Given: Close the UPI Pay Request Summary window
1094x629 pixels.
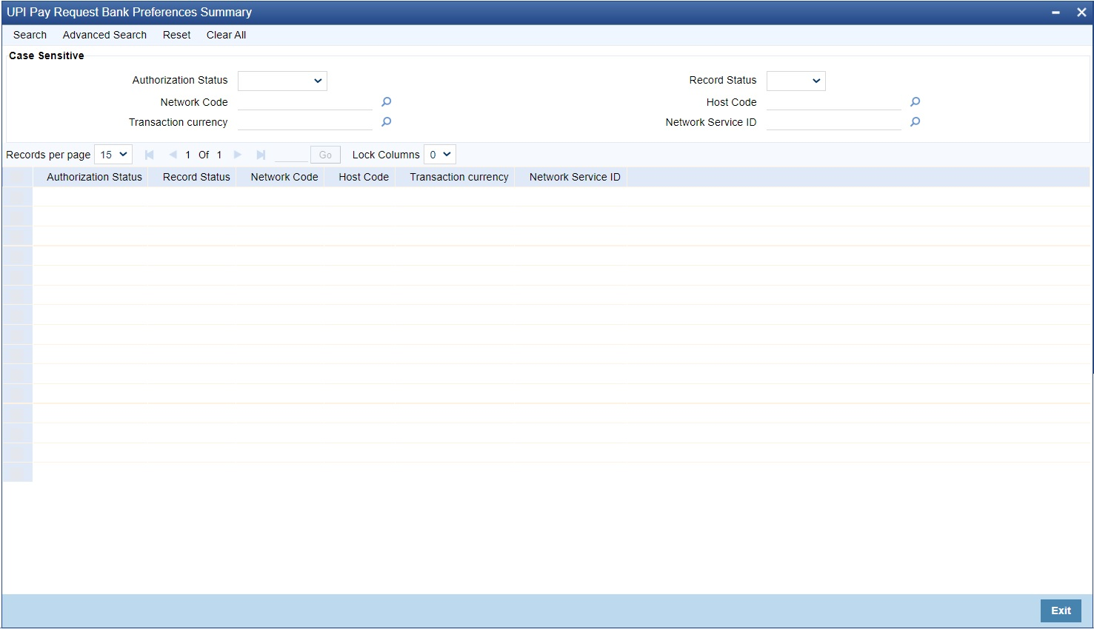Looking at the screenshot, I should point(1081,13).
